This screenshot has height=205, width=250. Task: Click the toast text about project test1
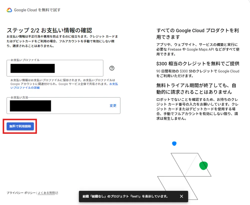point(125,197)
